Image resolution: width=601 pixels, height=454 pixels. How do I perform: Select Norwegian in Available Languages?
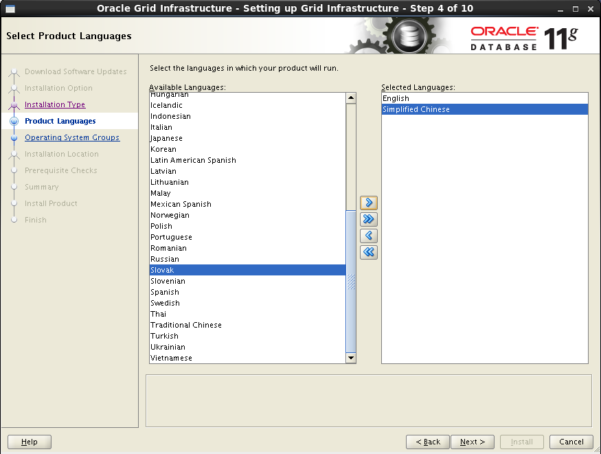coord(247,215)
